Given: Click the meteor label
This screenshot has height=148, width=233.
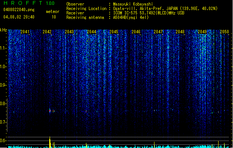Looking at the screenshot, I should click(x=53, y=11).
